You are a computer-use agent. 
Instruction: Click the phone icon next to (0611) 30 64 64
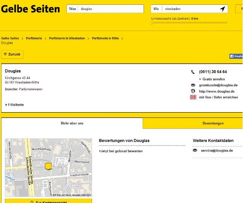pyautogui.click(x=193, y=72)
